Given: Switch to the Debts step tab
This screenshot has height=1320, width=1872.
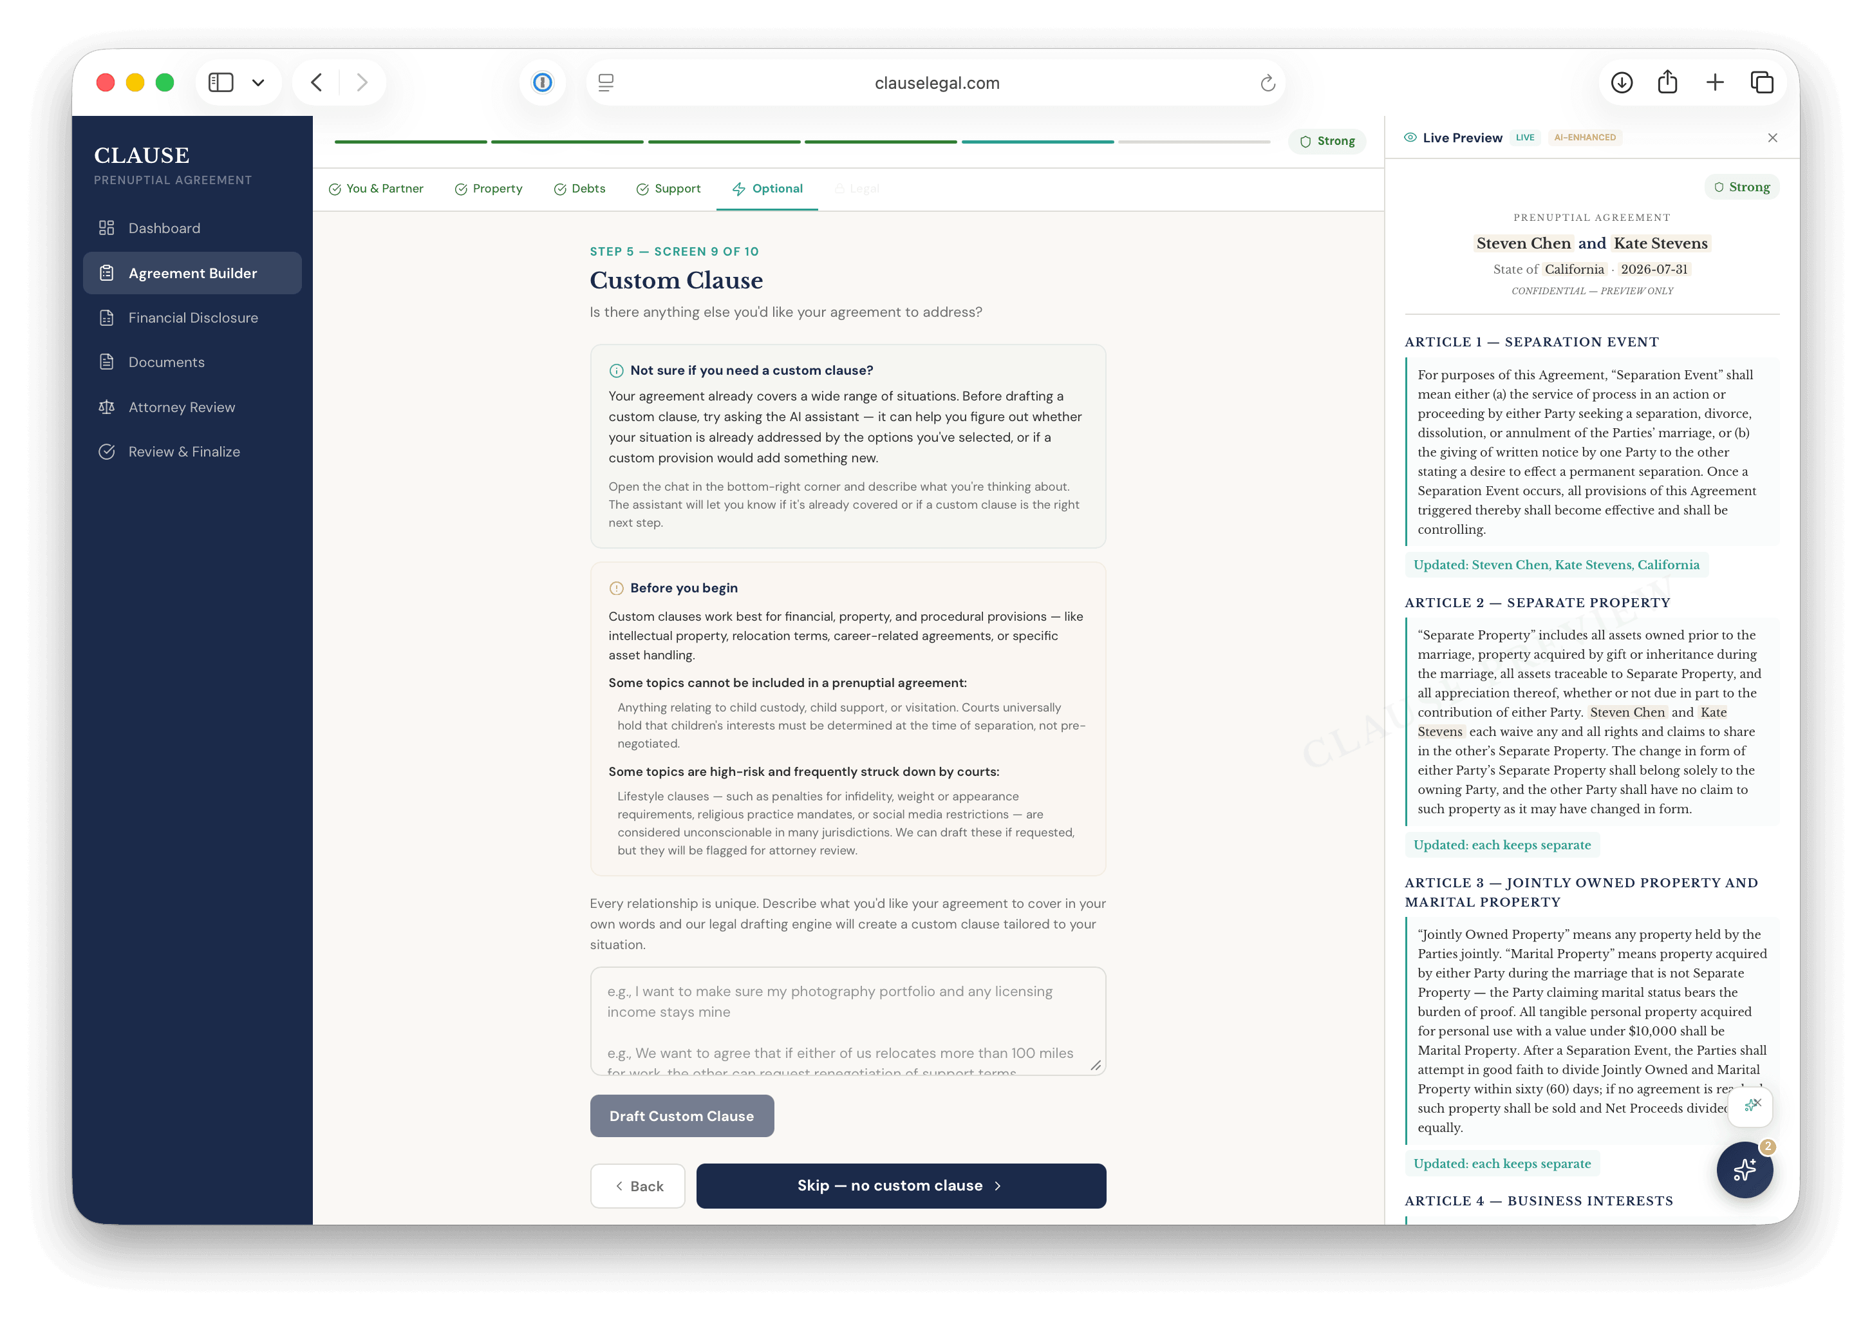Looking at the screenshot, I should pos(580,188).
